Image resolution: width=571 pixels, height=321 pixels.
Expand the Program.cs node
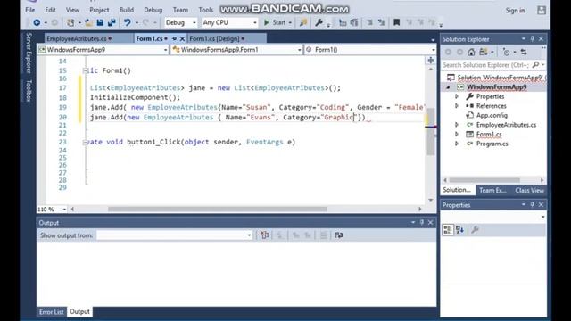(457, 144)
